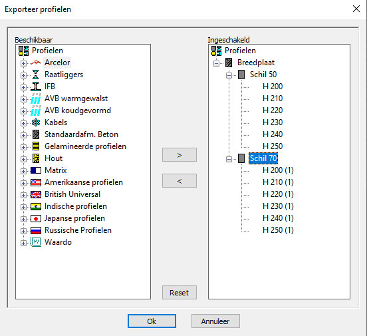Expand the Russische Profielen node
This screenshot has height=336, width=367.
23,231
